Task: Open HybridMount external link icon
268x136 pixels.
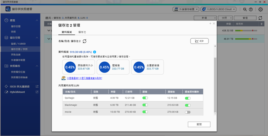Action: pyautogui.click(x=37, y=92)
